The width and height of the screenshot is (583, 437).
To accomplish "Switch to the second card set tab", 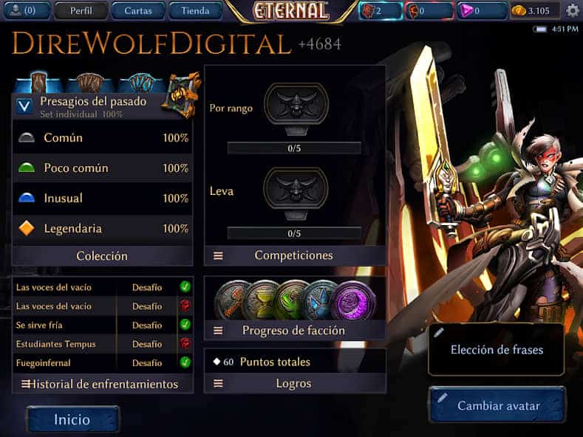I will [89, 83].
